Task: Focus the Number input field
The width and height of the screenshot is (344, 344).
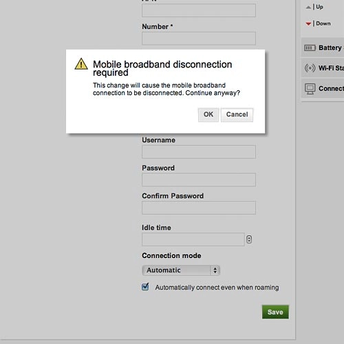Action: tap(199, 39)
